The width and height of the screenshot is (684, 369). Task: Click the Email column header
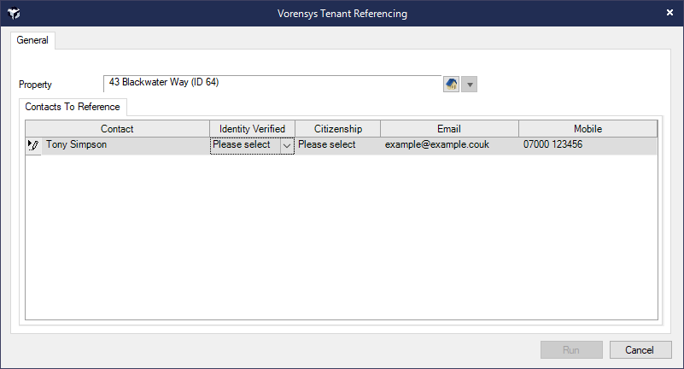(x=449, y=129)
